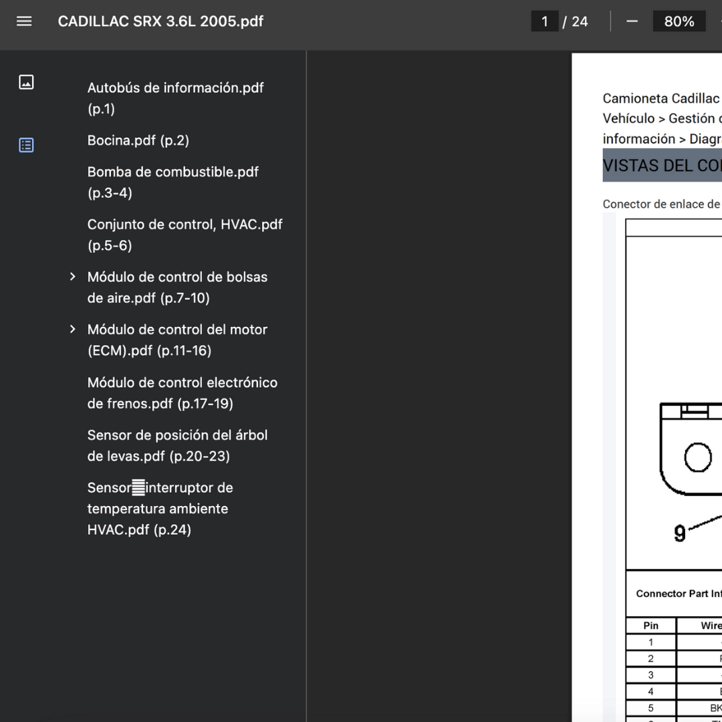
Task: Open Bocina.pdf (p.2) bookmark
Action: coord(138,140)
